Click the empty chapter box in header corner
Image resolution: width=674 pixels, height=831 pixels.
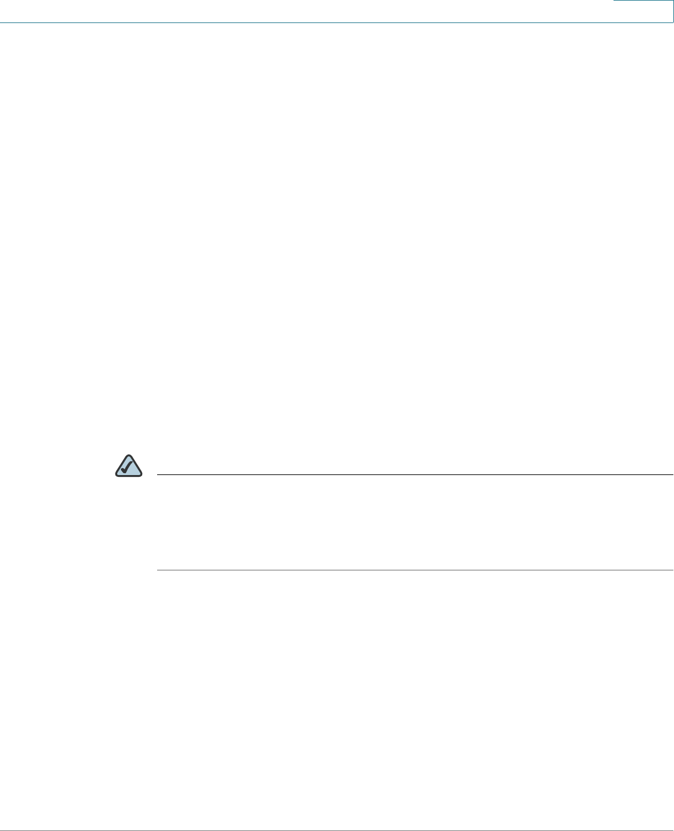tap(643, 11)
